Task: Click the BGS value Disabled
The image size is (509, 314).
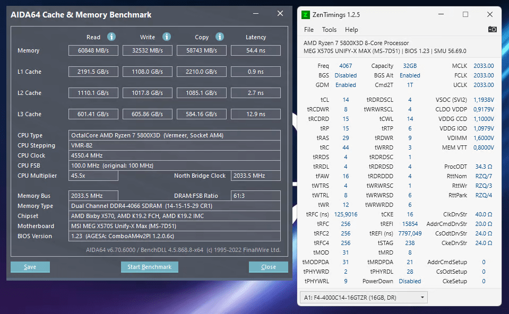Action: (346, 75)
